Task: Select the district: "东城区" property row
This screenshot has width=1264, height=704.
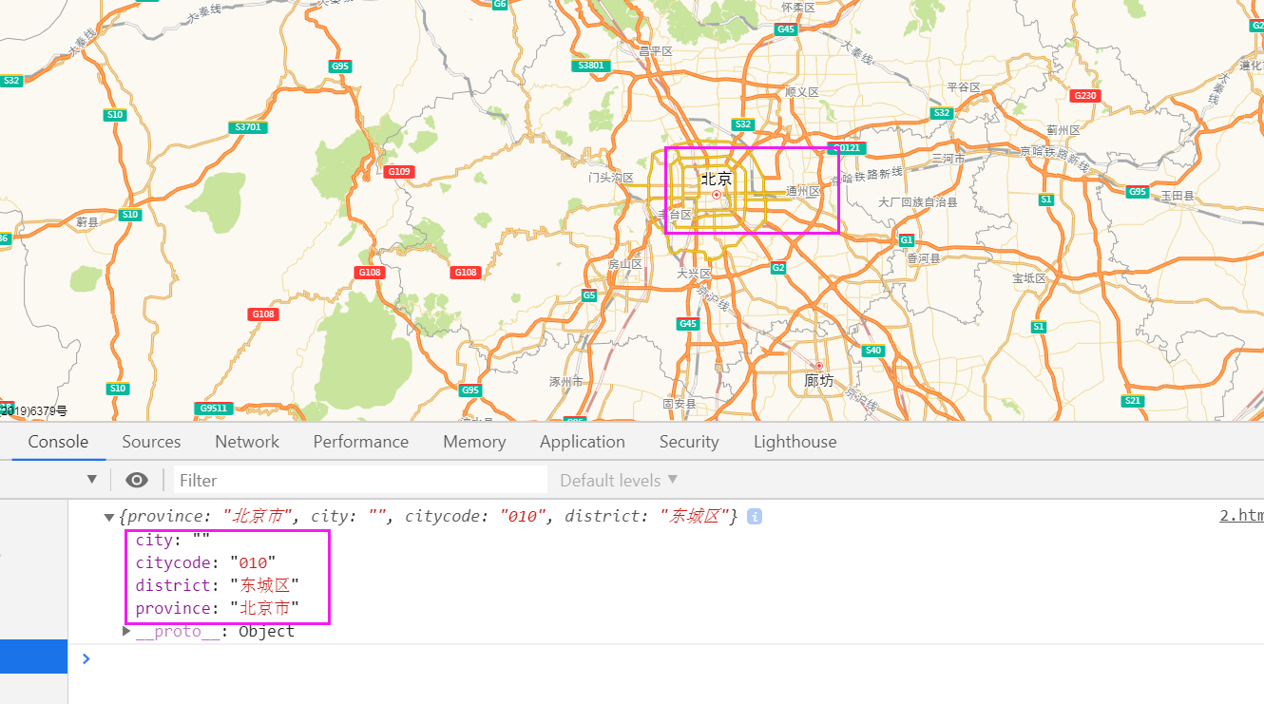Action: coord(218,585)
